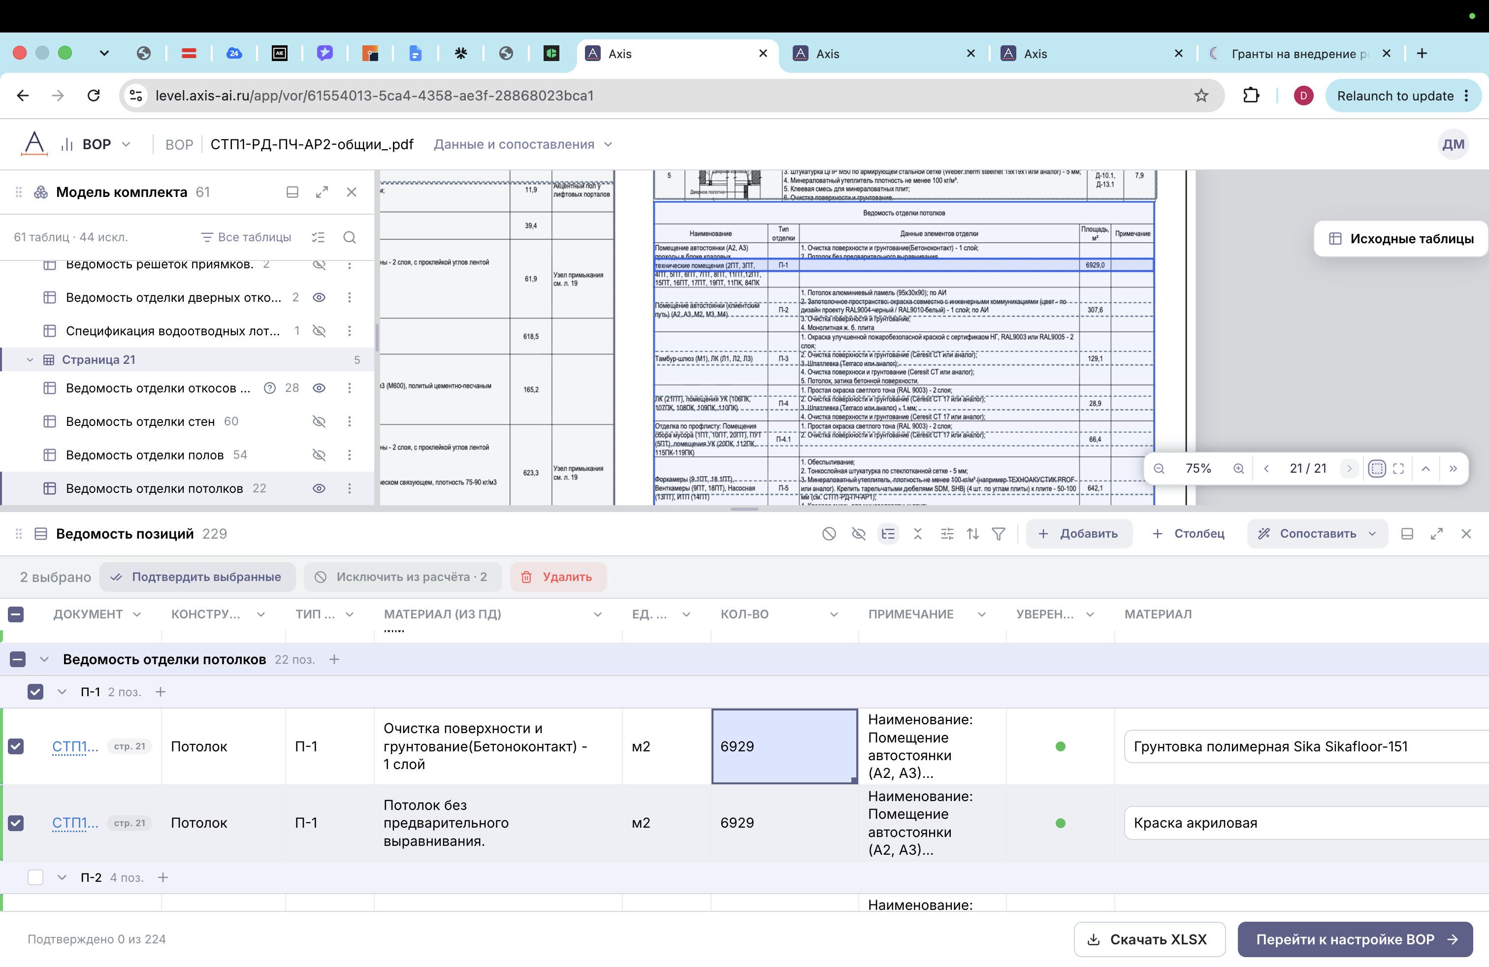This screenshot has height=967, width=1489.
Task: Open the sort arrows icon in Ведомость позиций toolbar
Action: pos(972,534)
